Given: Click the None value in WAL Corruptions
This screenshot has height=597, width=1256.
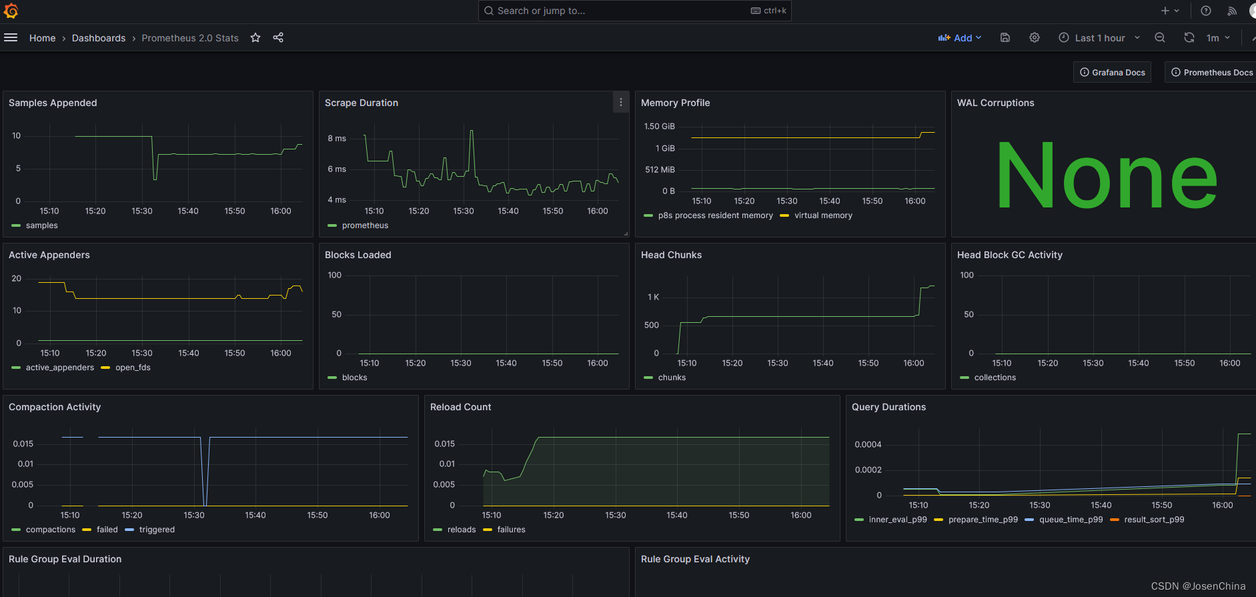Looking at the screenshot, I should click(1107, 177).
